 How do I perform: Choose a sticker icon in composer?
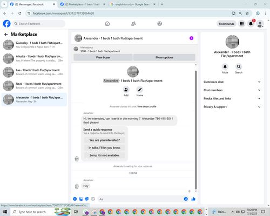(87, 199)
